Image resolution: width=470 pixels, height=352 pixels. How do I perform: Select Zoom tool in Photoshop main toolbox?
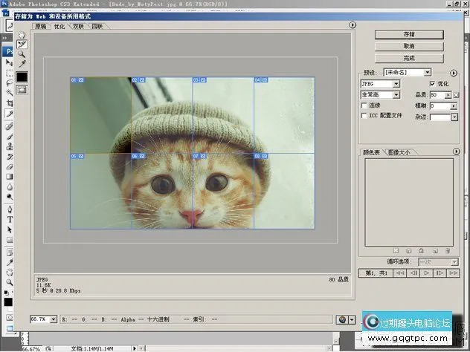click(10, 282)
